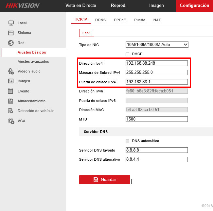Viewport: 213px width, 211px height.
Task: Click the Dirección Ipv4 input field
Action: tap(157, 63)
